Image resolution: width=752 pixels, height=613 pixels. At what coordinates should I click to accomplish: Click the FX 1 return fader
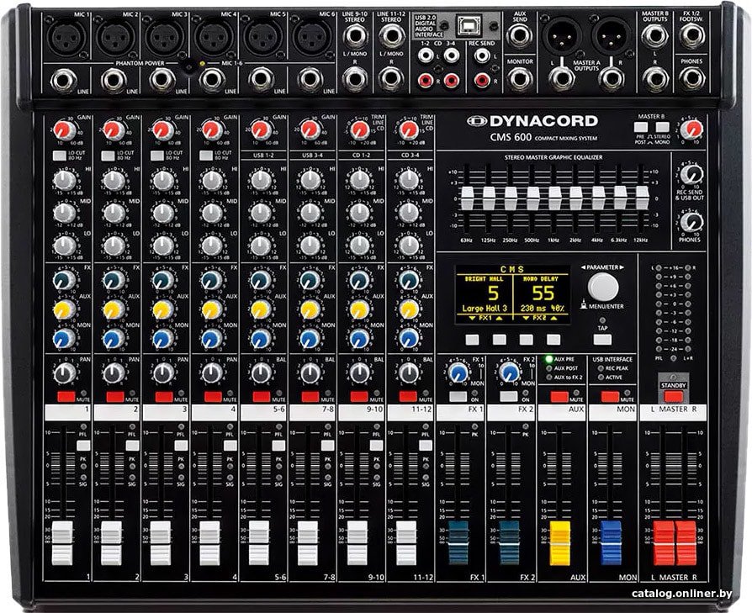pos(458,542)
